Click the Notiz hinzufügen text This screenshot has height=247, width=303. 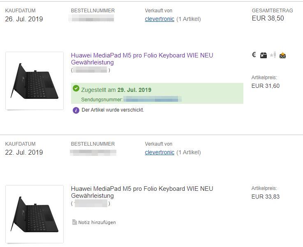[x=97, y=222]
